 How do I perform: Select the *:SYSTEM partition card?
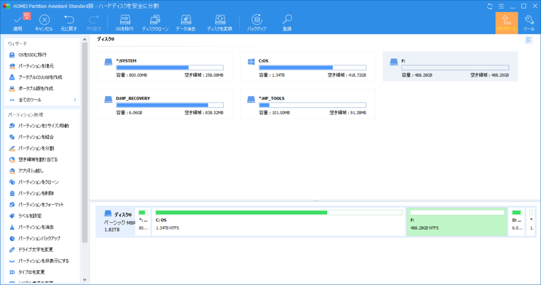165,66
